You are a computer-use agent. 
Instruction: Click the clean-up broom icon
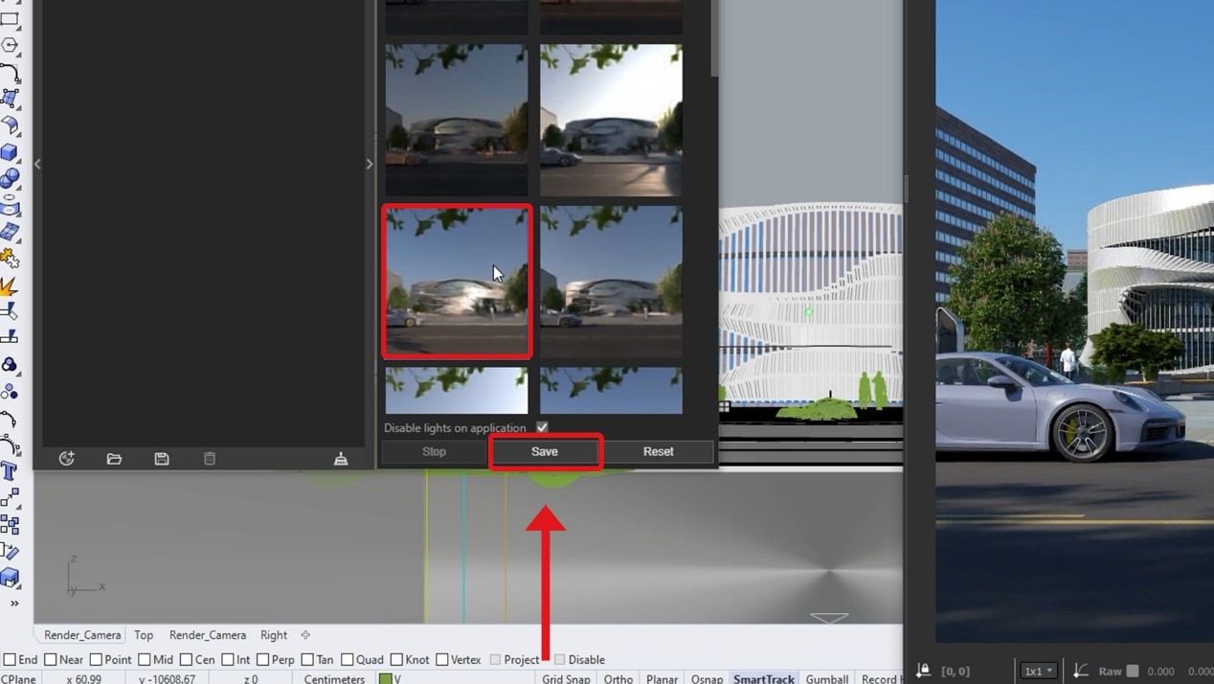(341, 459)
